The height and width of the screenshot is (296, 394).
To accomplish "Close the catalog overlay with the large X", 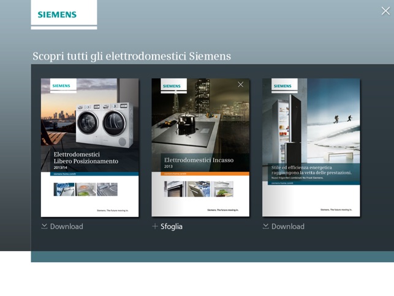I will (x=385, y=11).
